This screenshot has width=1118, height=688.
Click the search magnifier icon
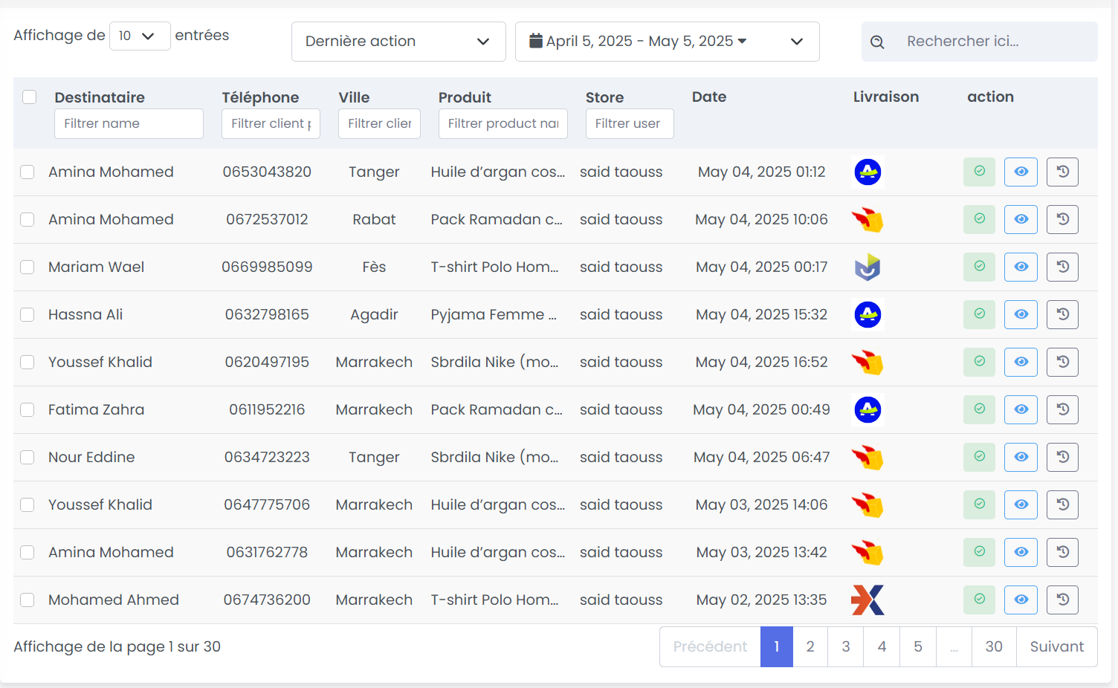coord(877,42)
